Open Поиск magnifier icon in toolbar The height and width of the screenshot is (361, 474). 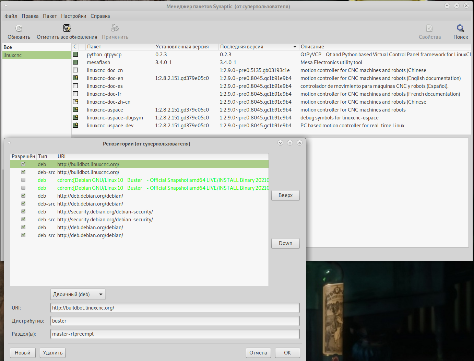click(x=460, y=28)
